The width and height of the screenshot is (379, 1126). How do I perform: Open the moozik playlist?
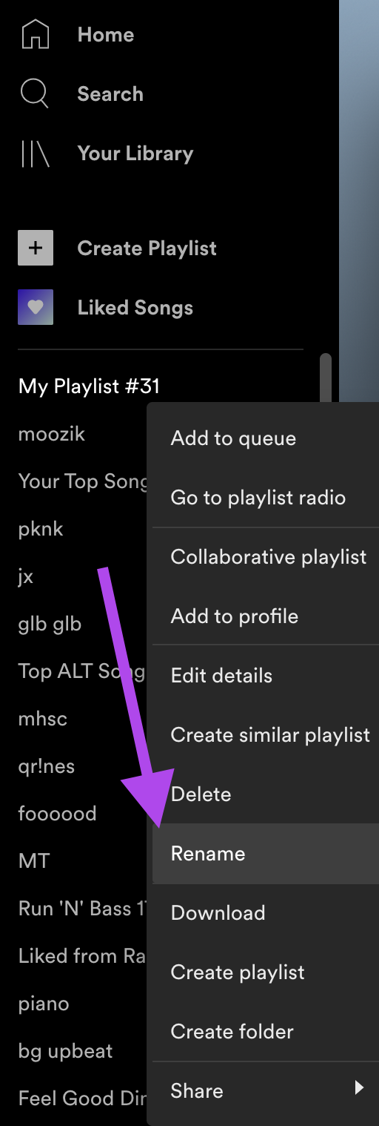click(52, 434)
